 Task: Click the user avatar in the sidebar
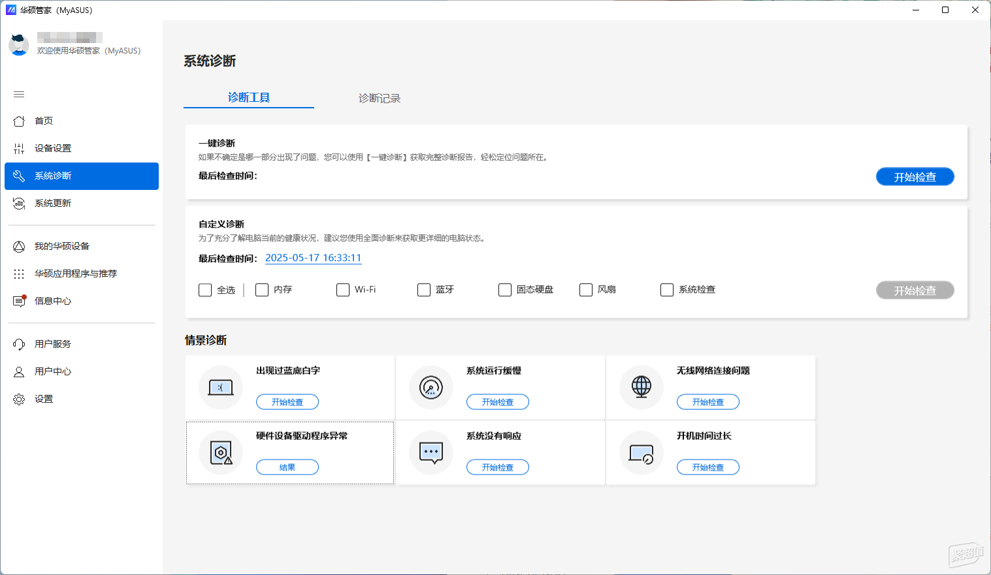point(19,45)
